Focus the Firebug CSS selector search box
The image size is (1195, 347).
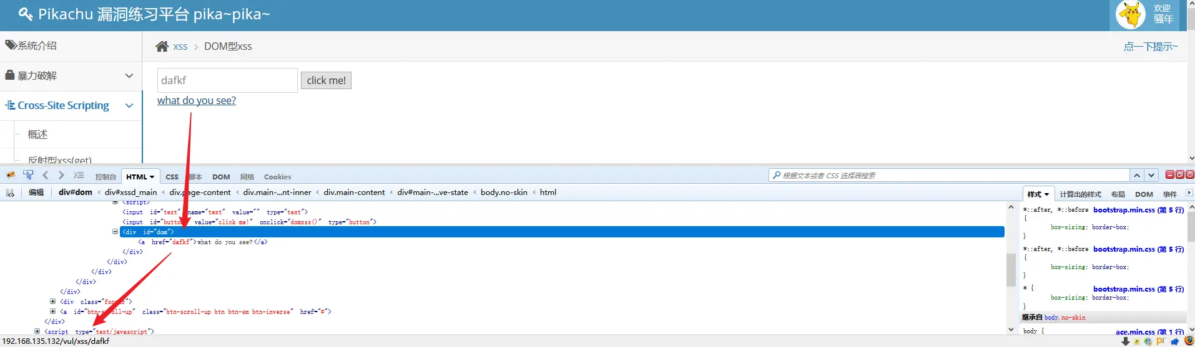click(x=949, y=176)
